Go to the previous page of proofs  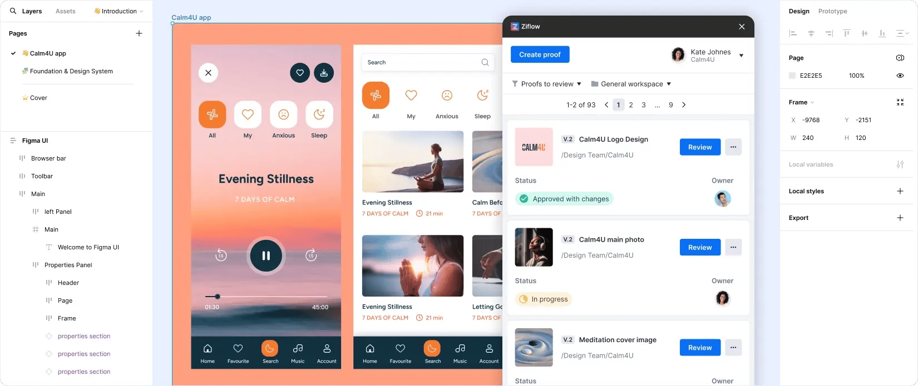(x=606, y=105)
